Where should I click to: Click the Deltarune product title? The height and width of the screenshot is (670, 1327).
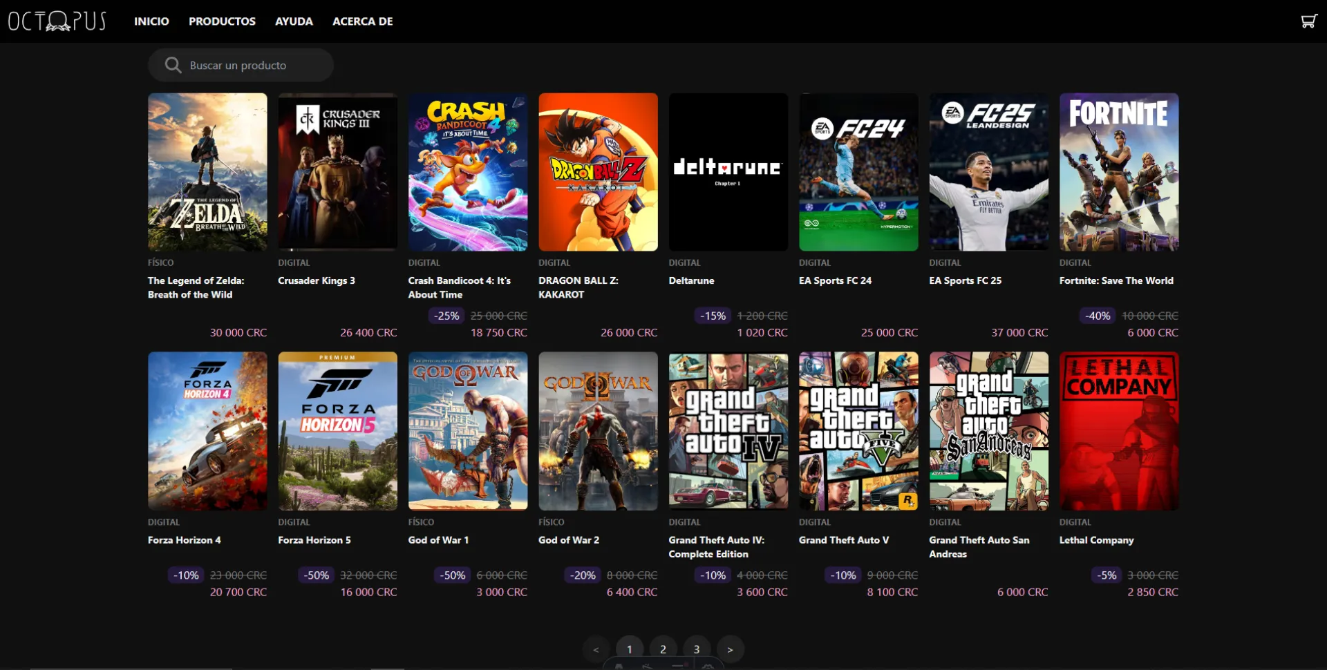pyautogui.click(x=691, y=280)
